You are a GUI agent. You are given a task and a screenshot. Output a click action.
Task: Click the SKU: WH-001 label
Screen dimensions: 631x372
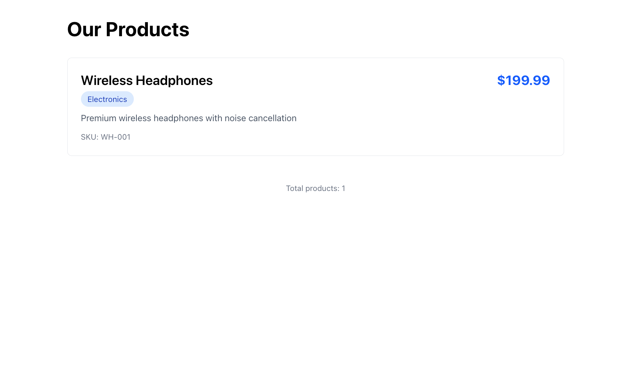[x=106, y=137]
